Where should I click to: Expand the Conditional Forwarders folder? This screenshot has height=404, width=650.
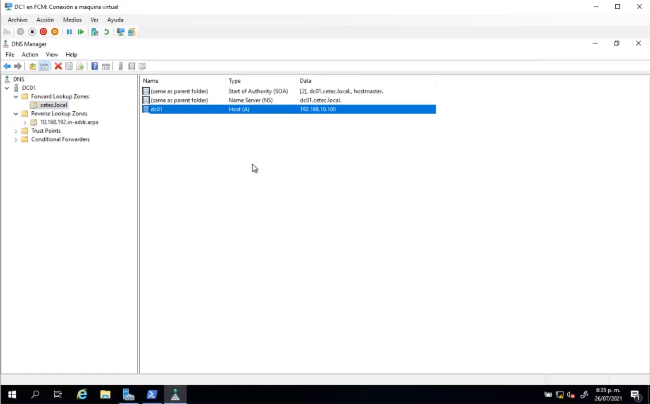pos(16,140)
